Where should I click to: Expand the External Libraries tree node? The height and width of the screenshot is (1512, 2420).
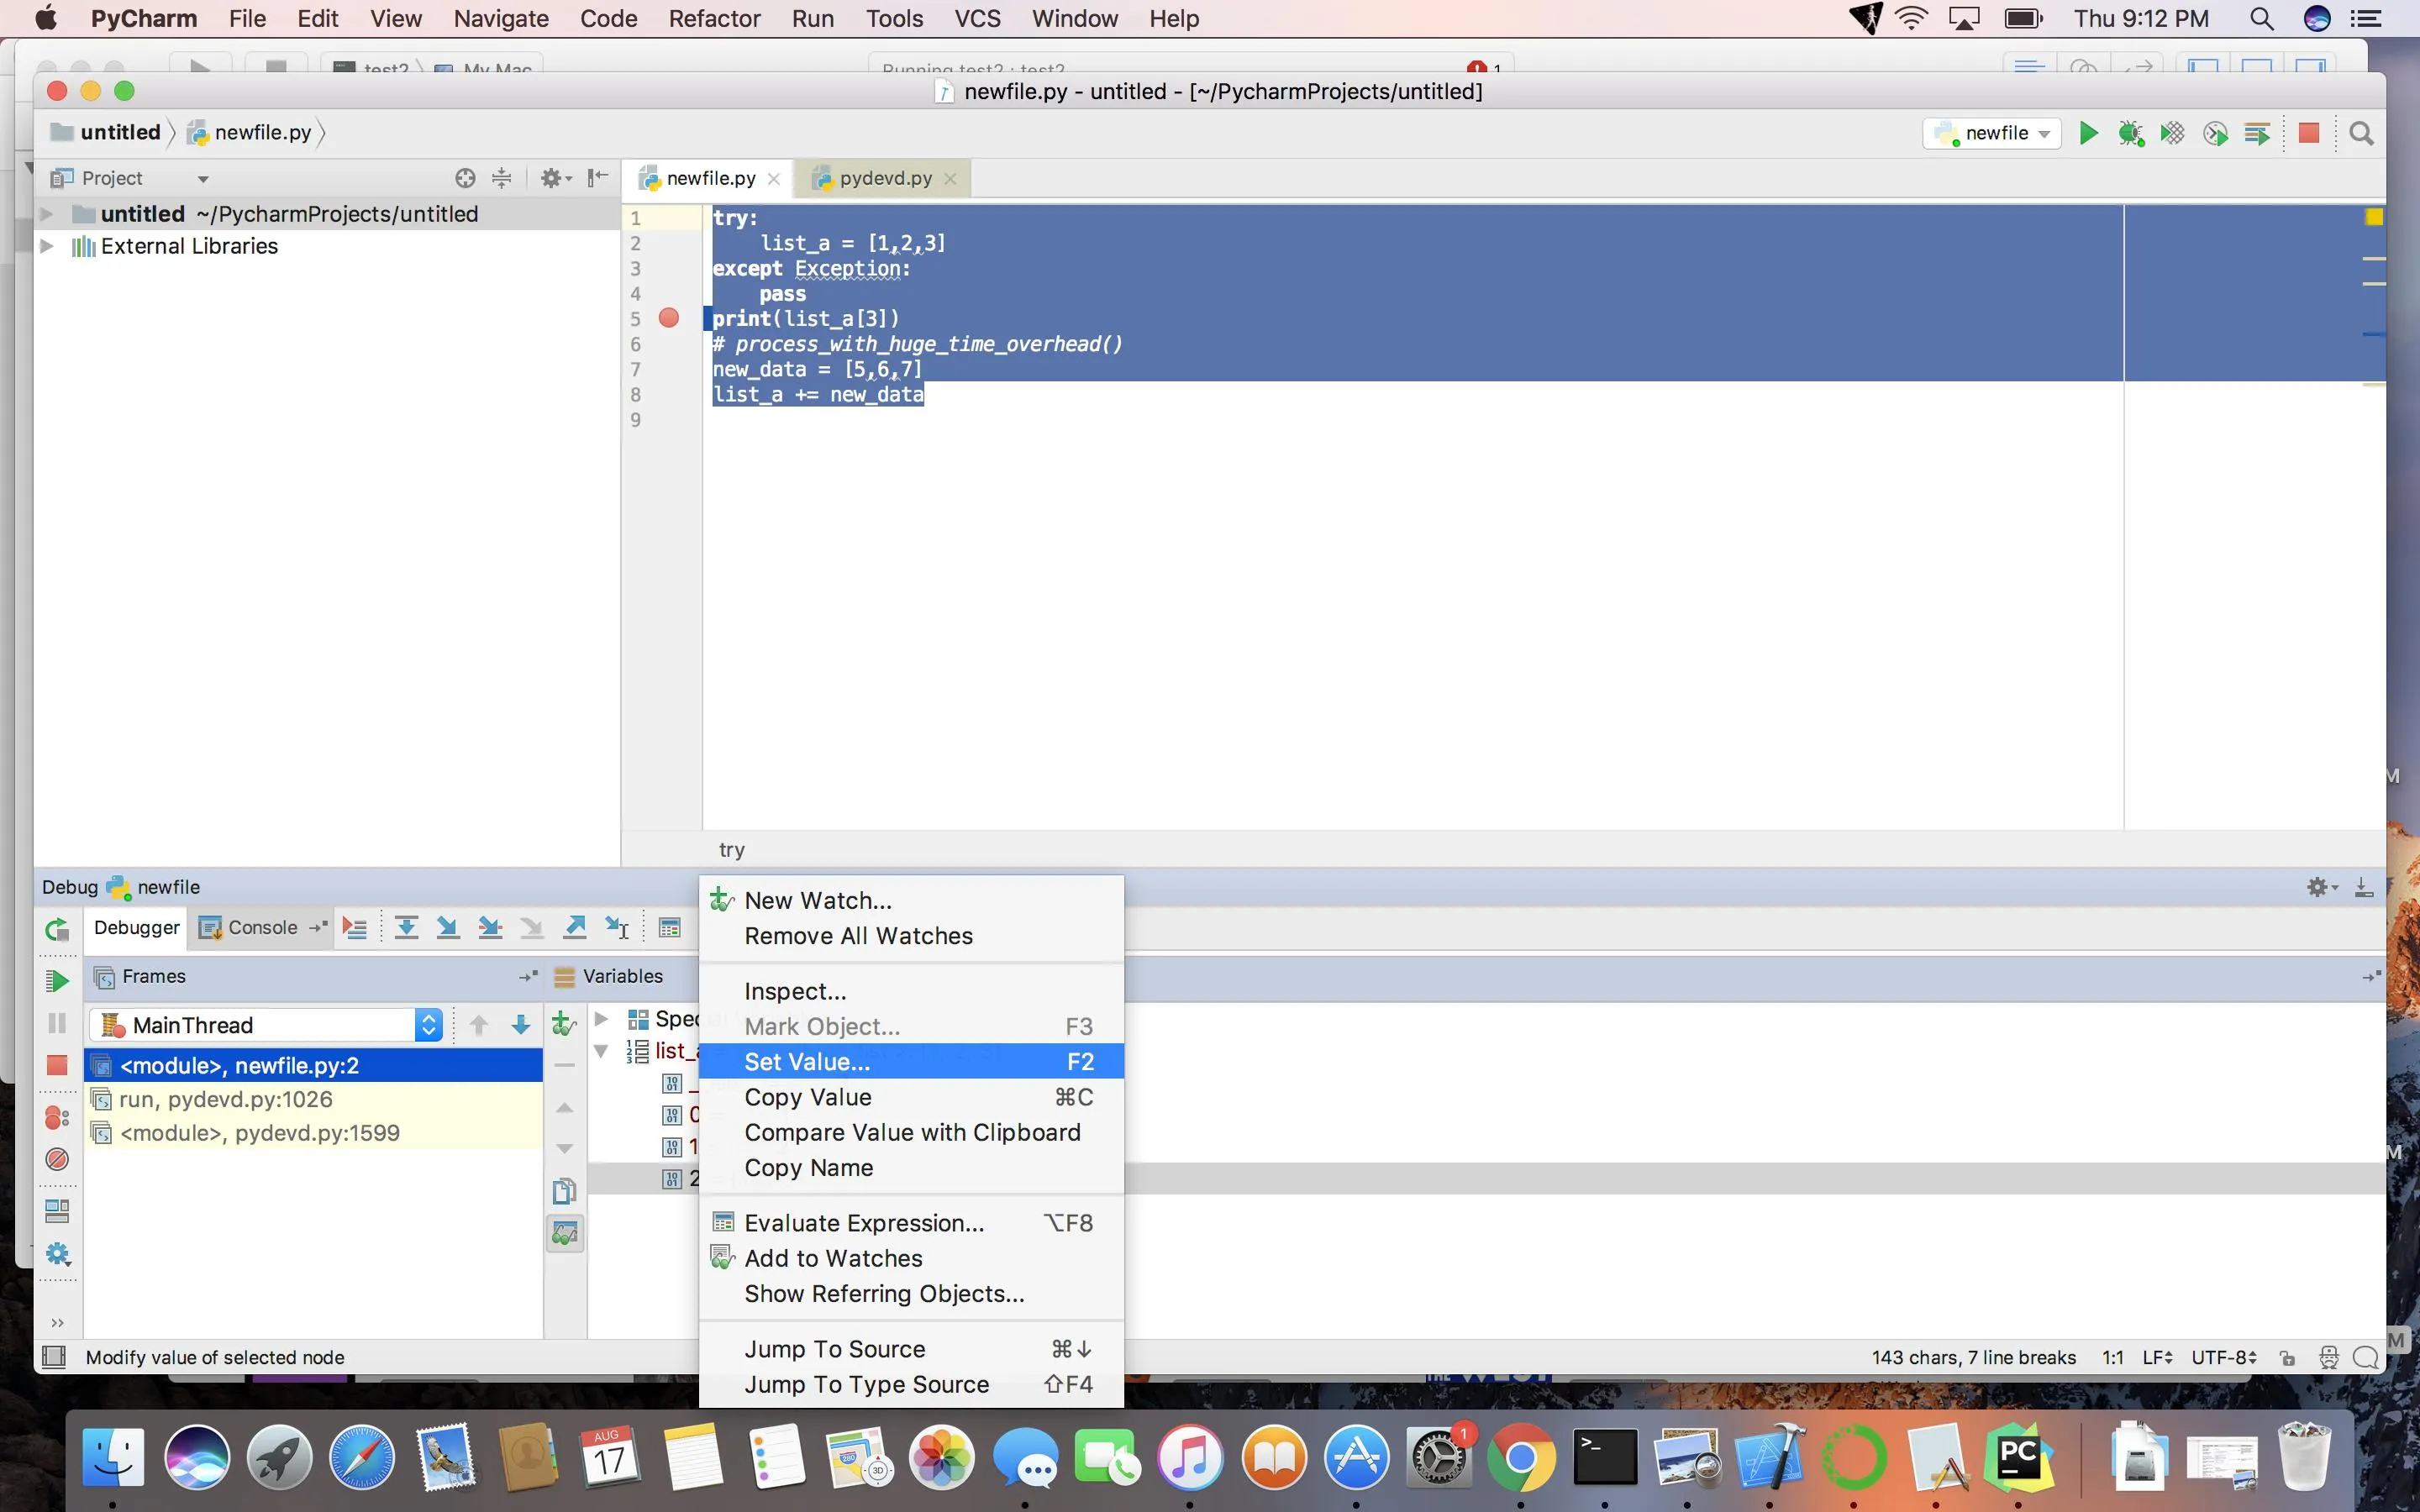coord(46,246)
